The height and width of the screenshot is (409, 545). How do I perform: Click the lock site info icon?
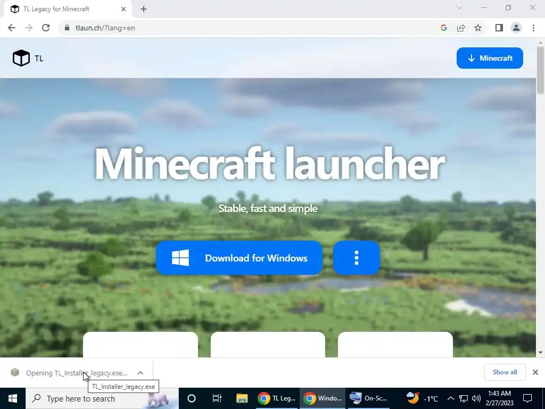click(67, 28)
